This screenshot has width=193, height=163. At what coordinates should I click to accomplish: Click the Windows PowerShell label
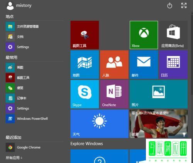click(32, 119)
